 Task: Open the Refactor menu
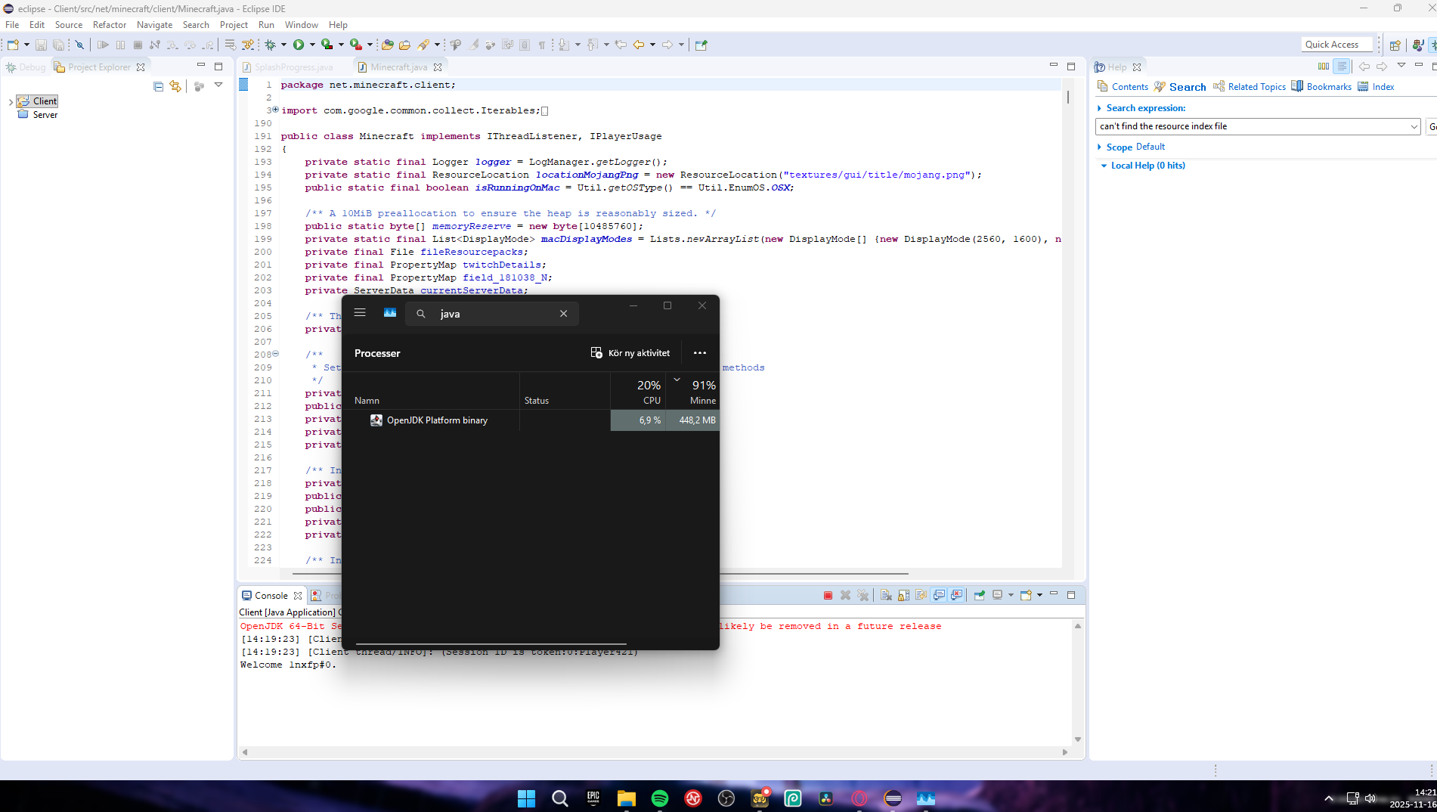tap(109, 25)
